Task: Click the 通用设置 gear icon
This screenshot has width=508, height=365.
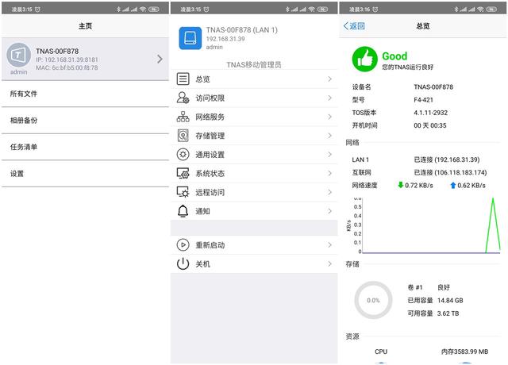Action: (x=183, y=155)
